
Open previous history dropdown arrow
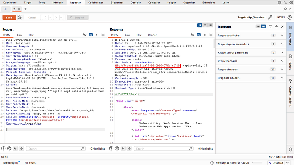click(x=50, y=18)
